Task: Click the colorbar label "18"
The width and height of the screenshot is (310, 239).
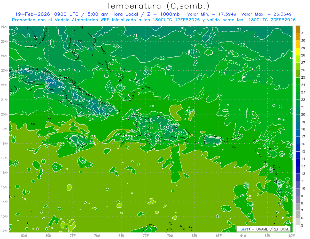Action: point(303,129)
